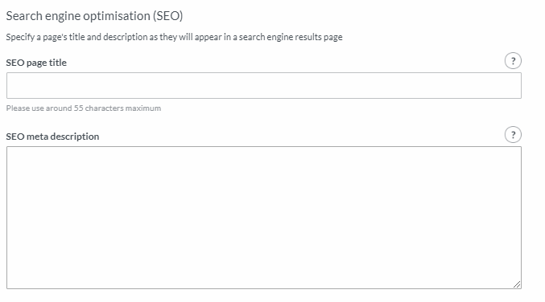Focus the SEO page title input
This screenshot has width=545, height=302.
(x=264, y=86)
